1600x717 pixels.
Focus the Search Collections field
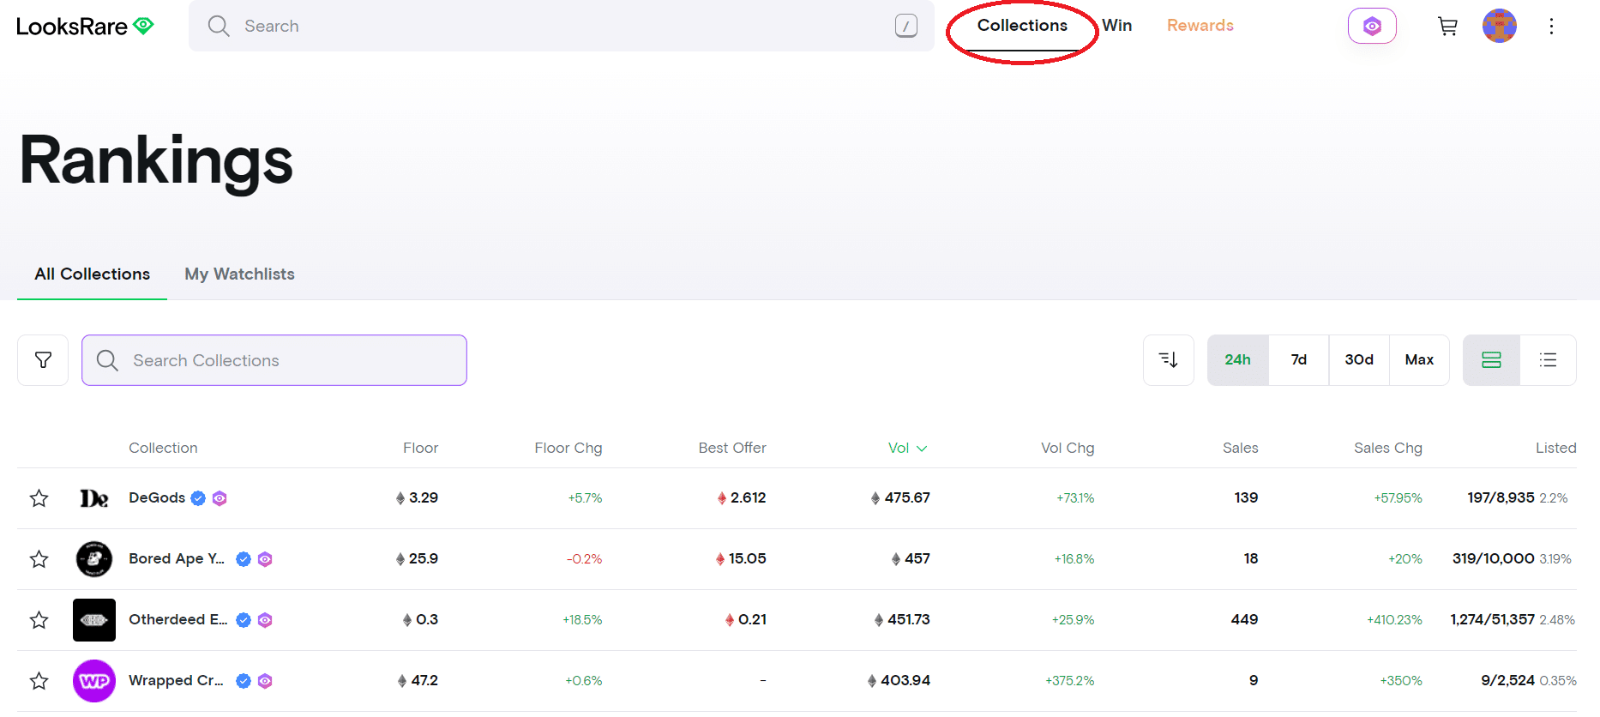[x=274, y=360]
